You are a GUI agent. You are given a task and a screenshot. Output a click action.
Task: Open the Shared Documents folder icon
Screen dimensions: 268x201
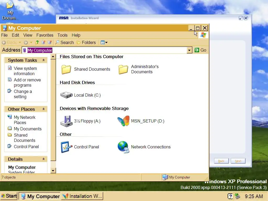click(66, 69)
